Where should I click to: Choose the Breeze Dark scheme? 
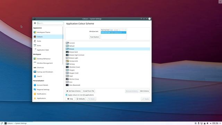coord(108,52)
